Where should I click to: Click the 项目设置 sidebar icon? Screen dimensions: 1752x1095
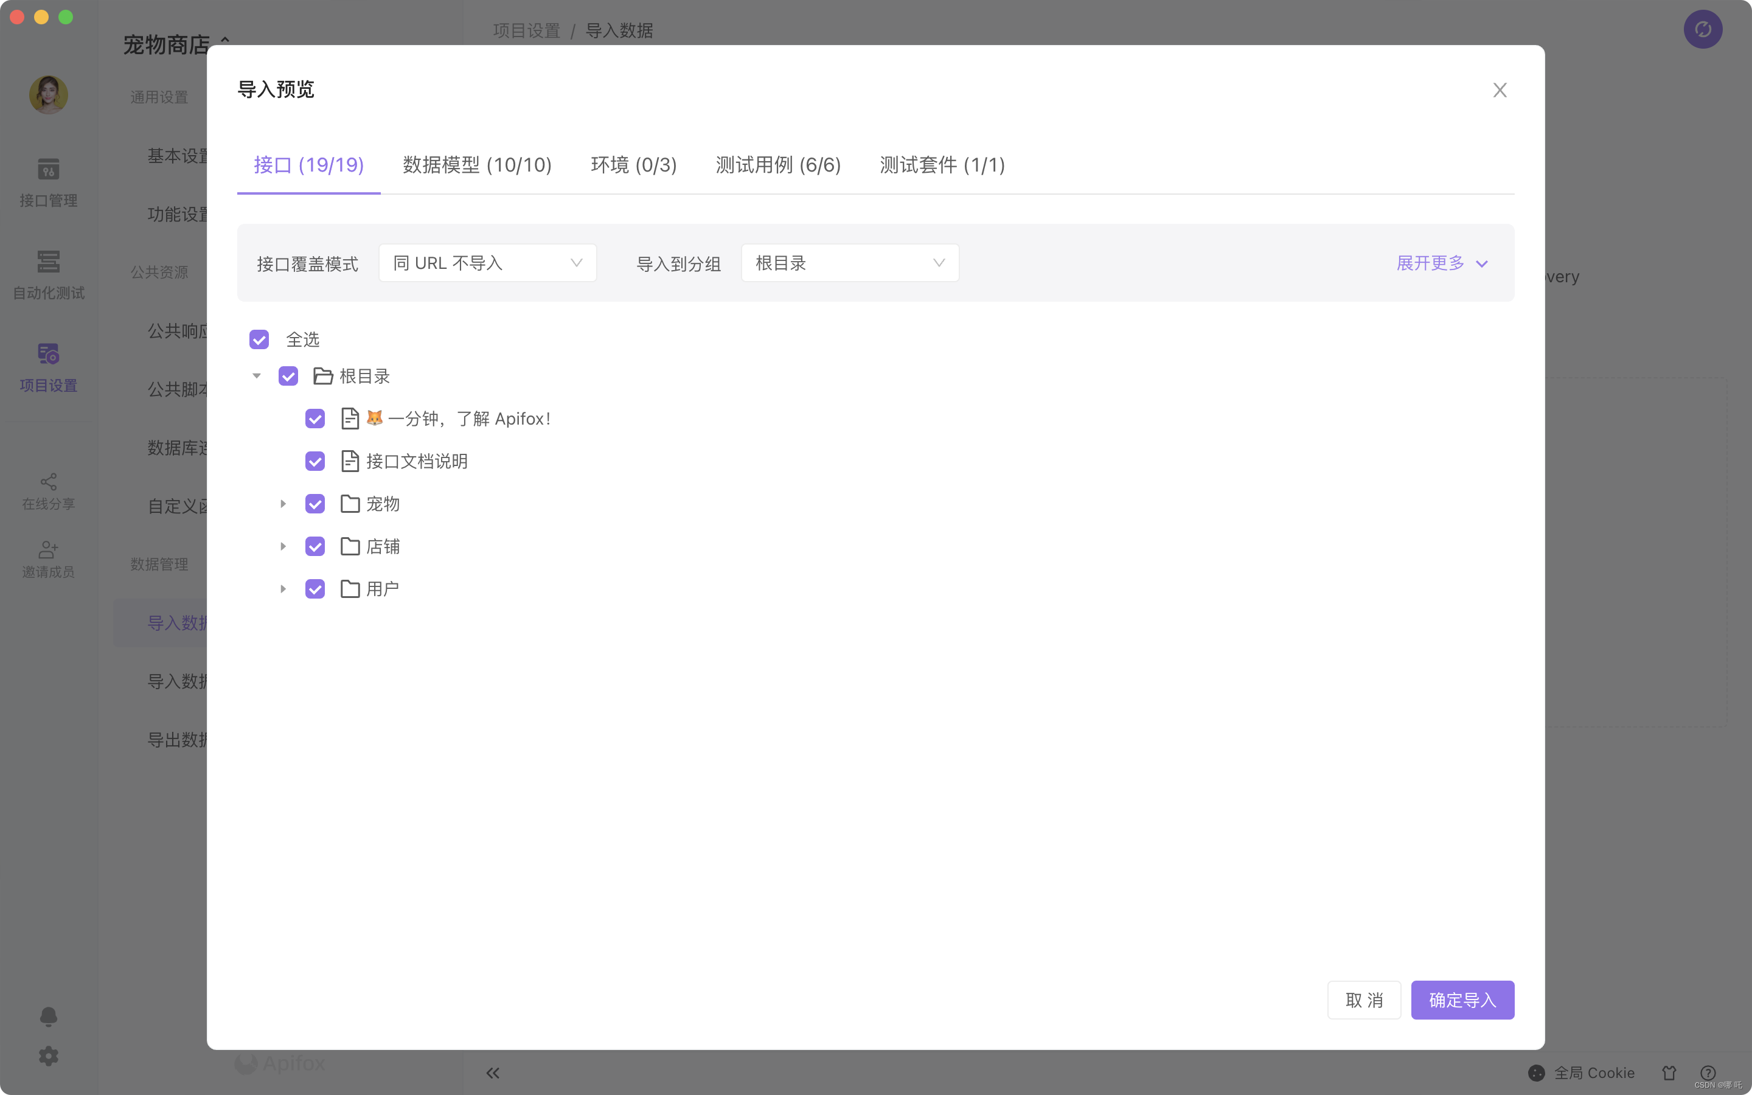coord(48,364)
